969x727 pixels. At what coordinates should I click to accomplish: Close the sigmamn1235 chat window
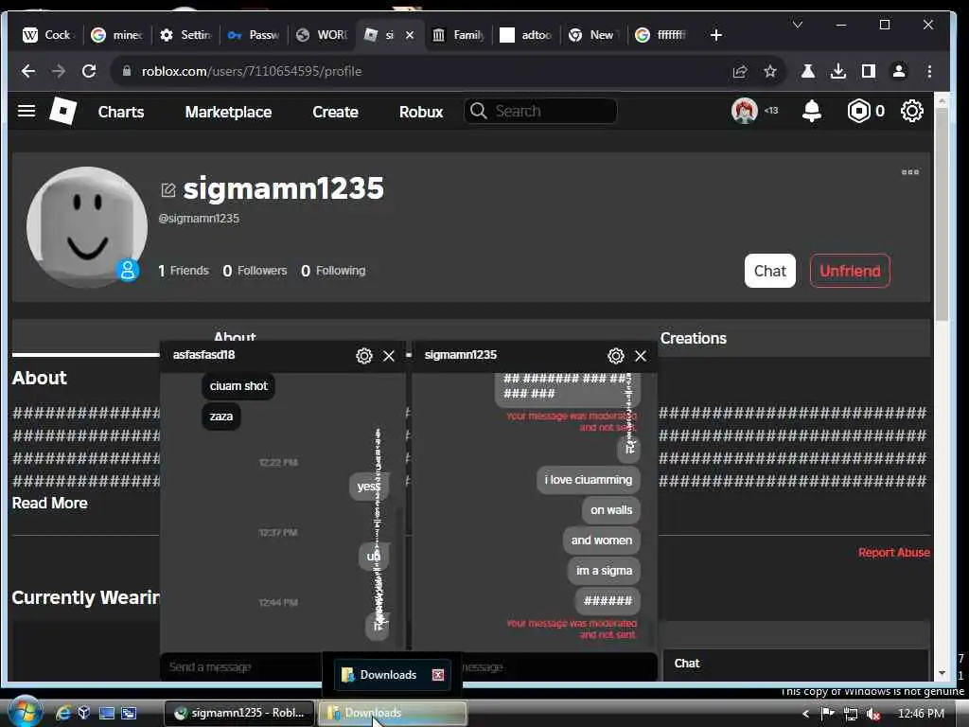pyautogui.click(x=641, y=356)
